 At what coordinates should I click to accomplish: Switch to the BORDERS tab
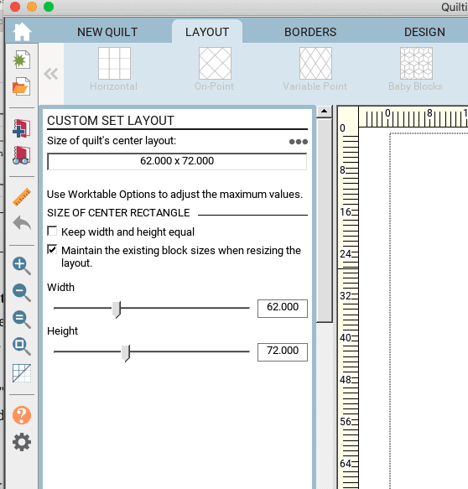310,32
